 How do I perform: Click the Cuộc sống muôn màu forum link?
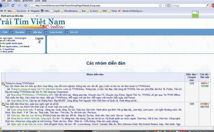(x=22, y=110)
